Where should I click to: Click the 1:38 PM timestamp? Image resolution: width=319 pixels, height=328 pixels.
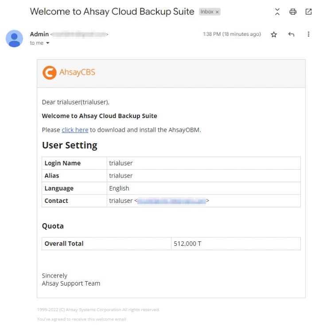click(x=231, y=34)
